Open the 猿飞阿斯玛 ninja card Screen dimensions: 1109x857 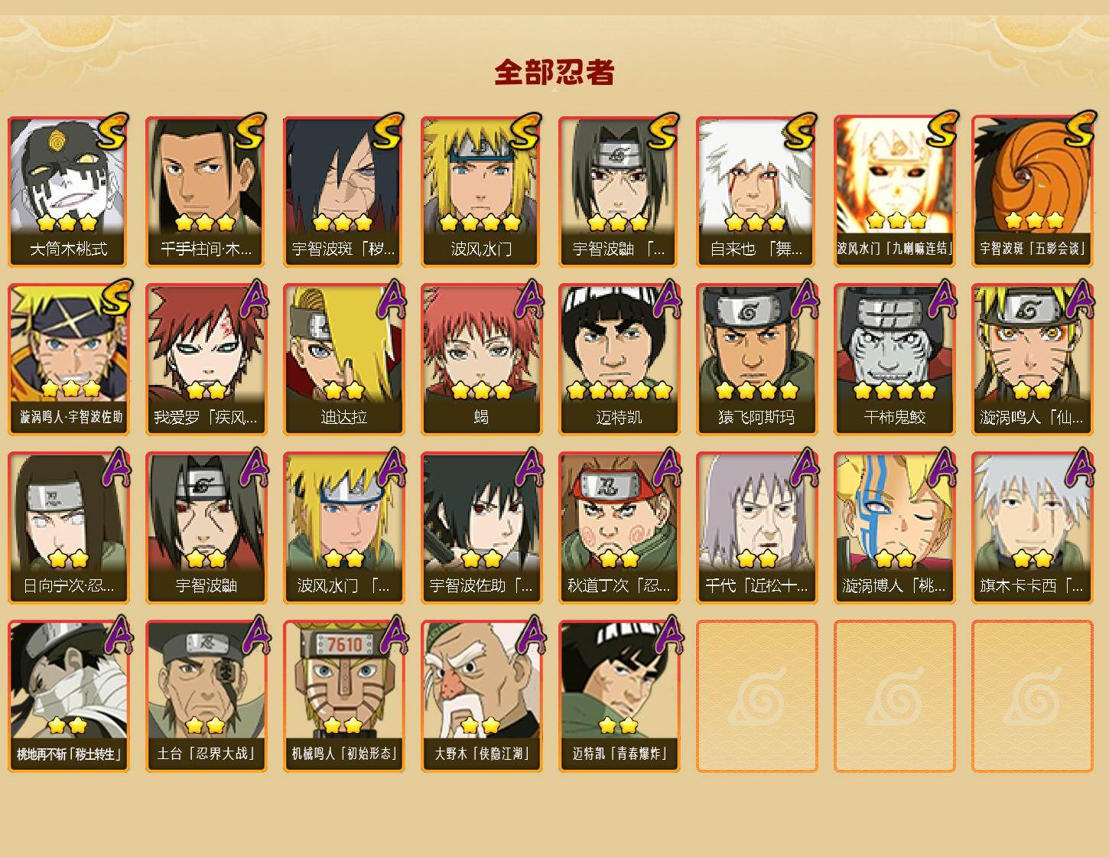[x=756, y=360]
